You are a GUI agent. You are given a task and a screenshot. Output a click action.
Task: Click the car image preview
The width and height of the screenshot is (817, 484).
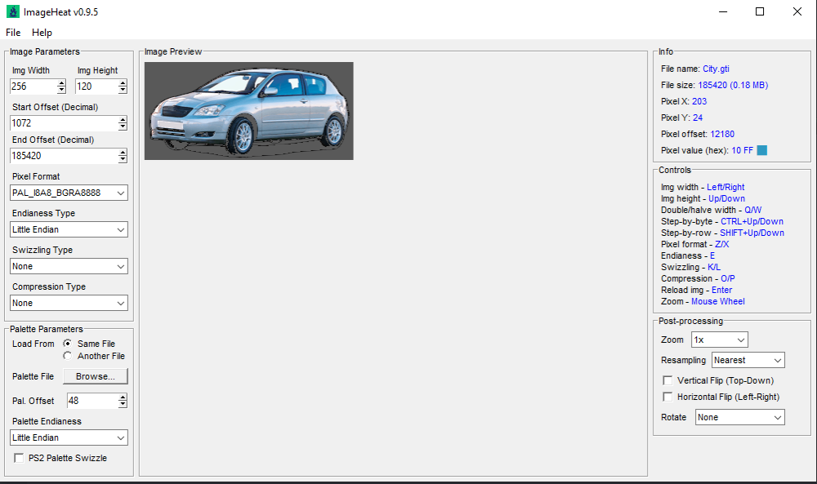(248, 111)
